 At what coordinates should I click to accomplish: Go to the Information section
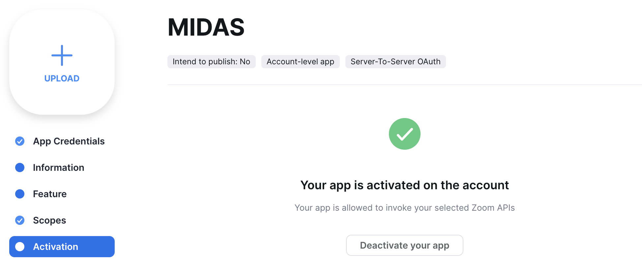59,167
